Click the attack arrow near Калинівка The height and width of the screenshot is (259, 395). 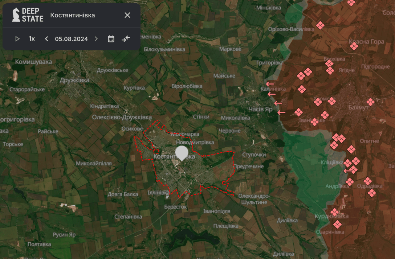point(270,84)
